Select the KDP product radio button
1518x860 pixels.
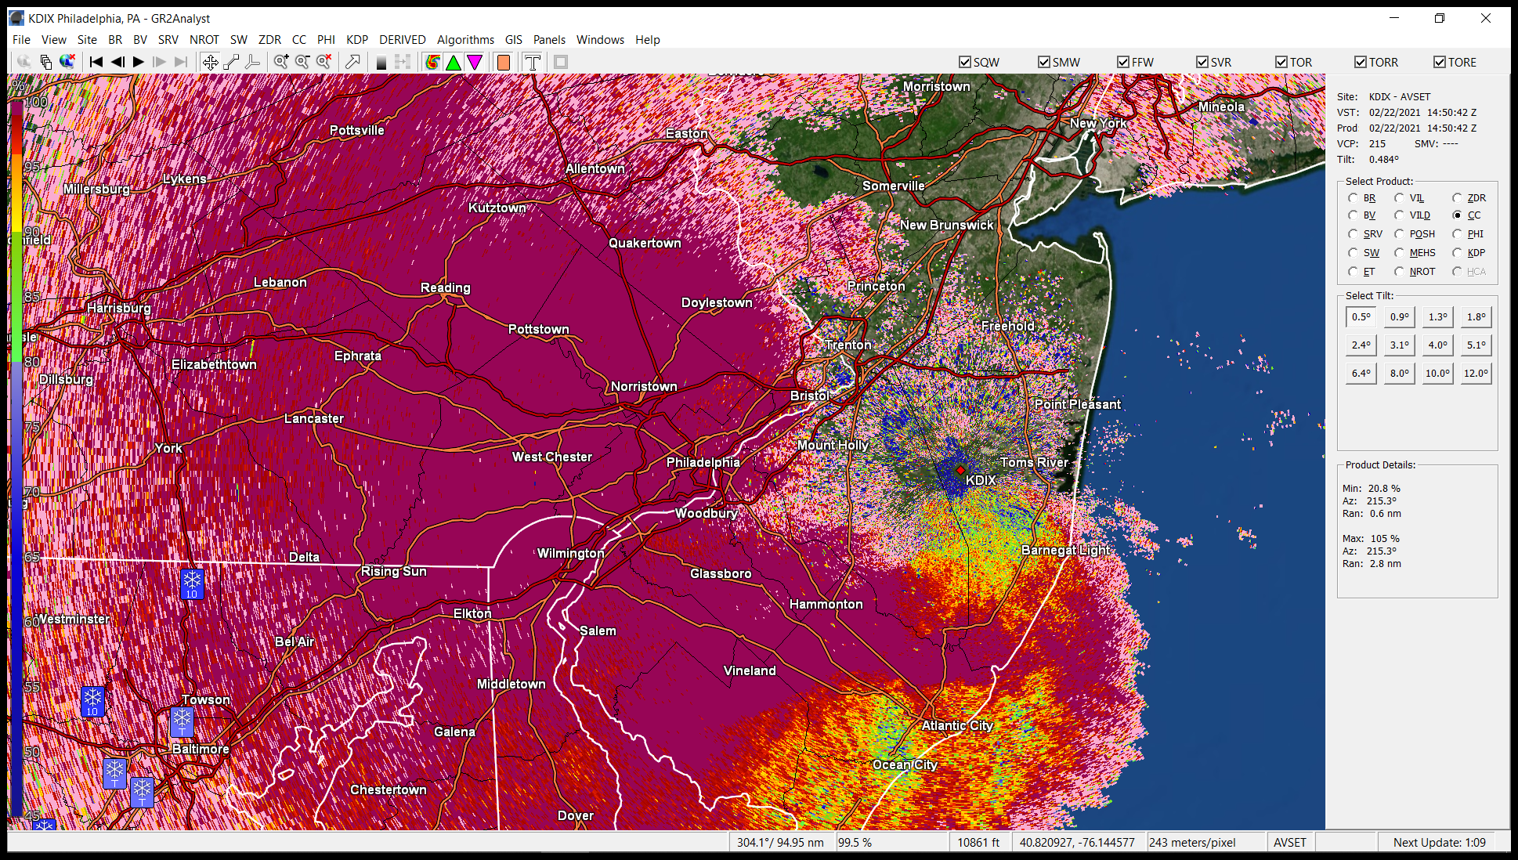[1457, 253]
